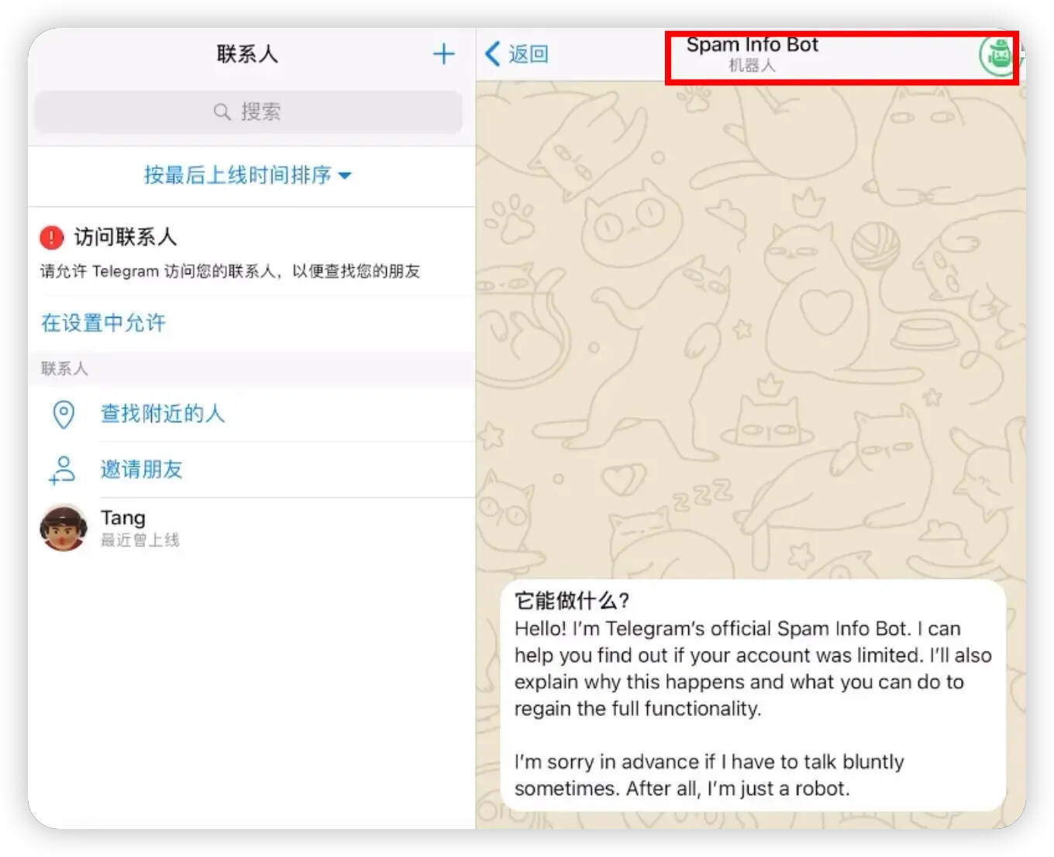The height and width of the screenshot is (857, 1054).
Task: Click the 访问联系人 heading
Action: point(126,237)
